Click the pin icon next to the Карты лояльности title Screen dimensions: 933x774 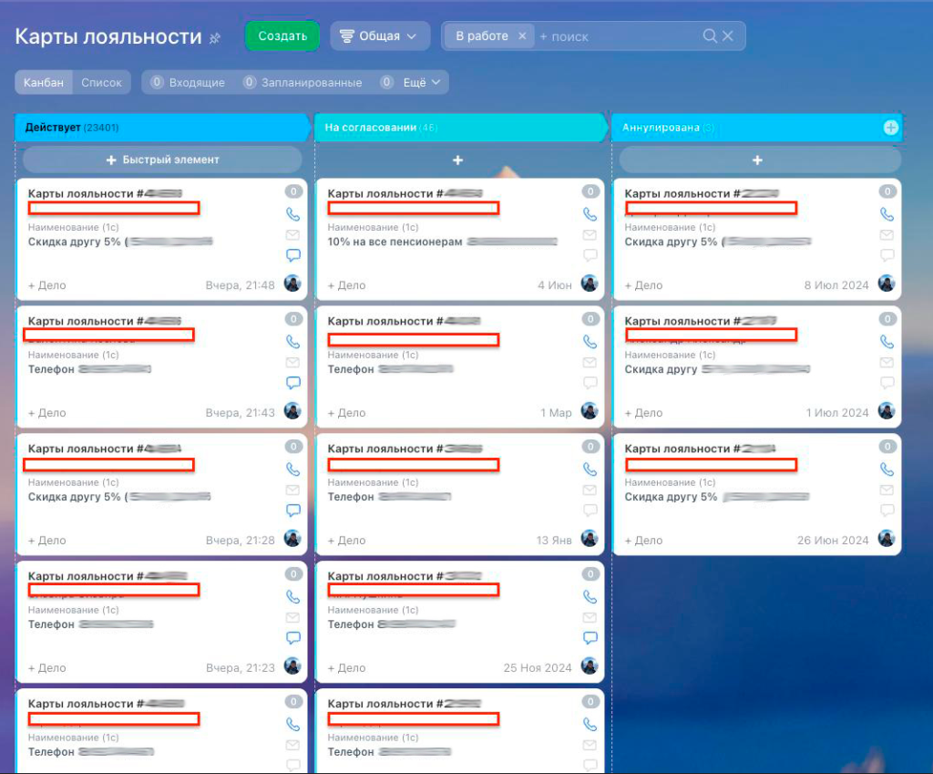(x=215, y=38)
